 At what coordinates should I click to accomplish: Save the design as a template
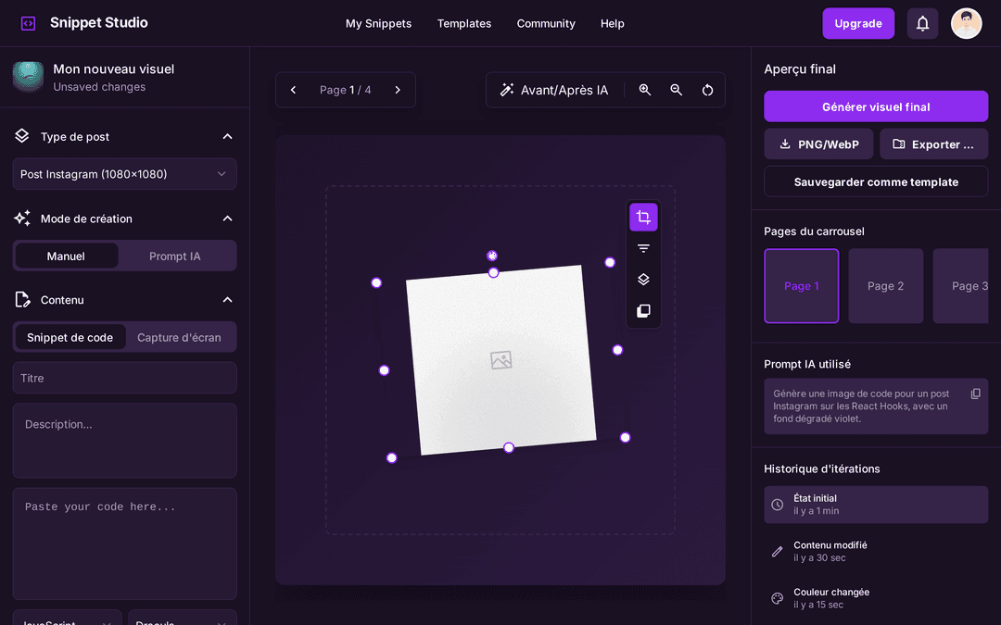[x=875, y=181]
